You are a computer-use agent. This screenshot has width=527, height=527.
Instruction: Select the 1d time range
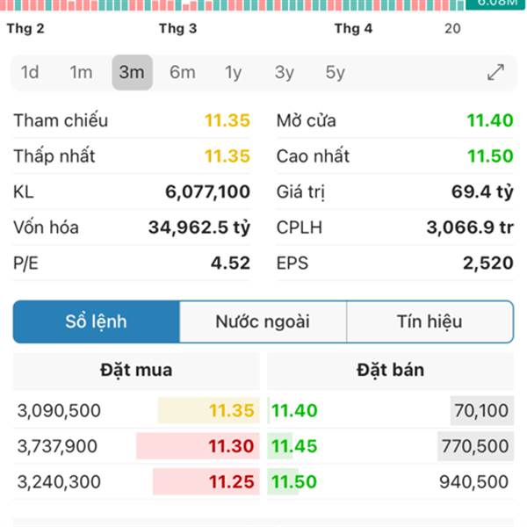[x=30, y=73]
